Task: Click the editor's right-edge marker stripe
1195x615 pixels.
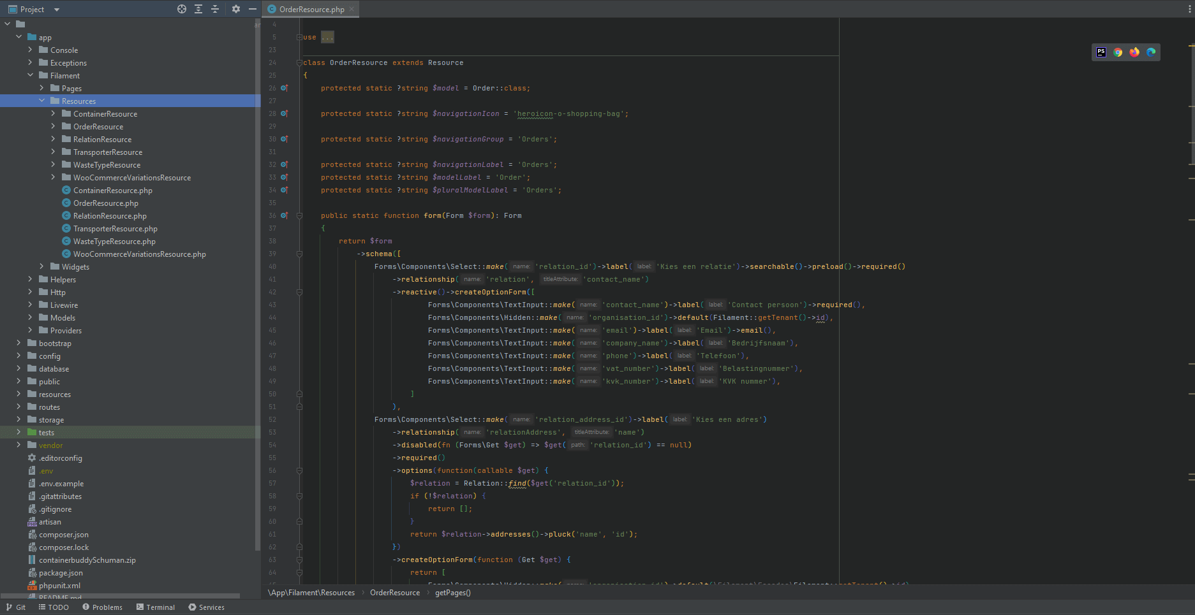Action: tap(1191, 300)
